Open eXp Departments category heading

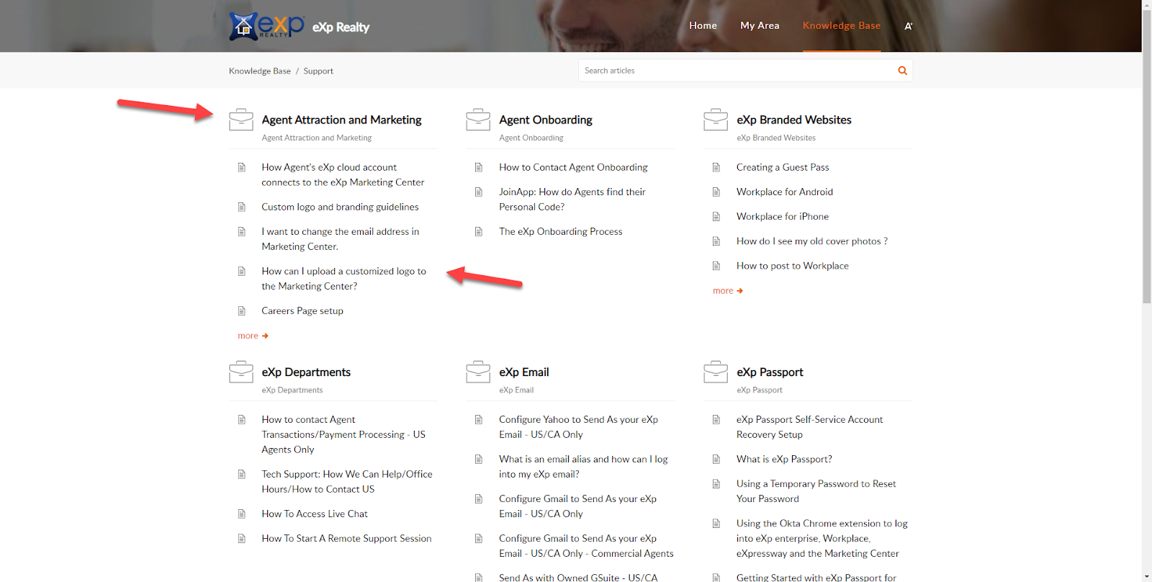306,372
